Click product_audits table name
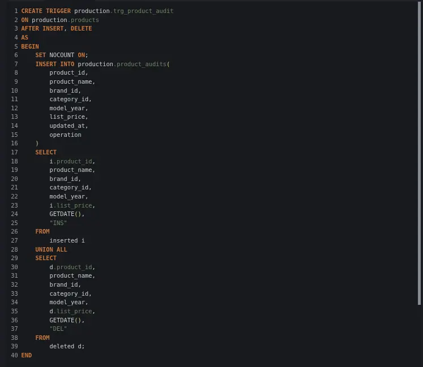Viewport: 423px width, 367px height. point(142,64)
